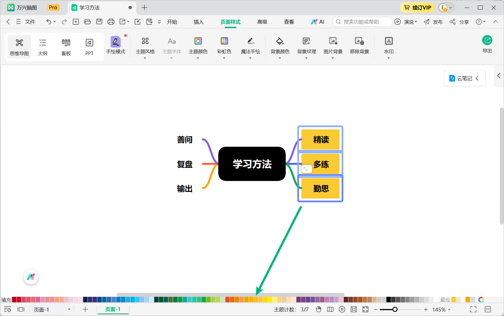Viewport: 504px width, 316px height.
Task: Open the 页面-1 page selector dropdown
Action: pyautogui.click(x=52, y=309)
